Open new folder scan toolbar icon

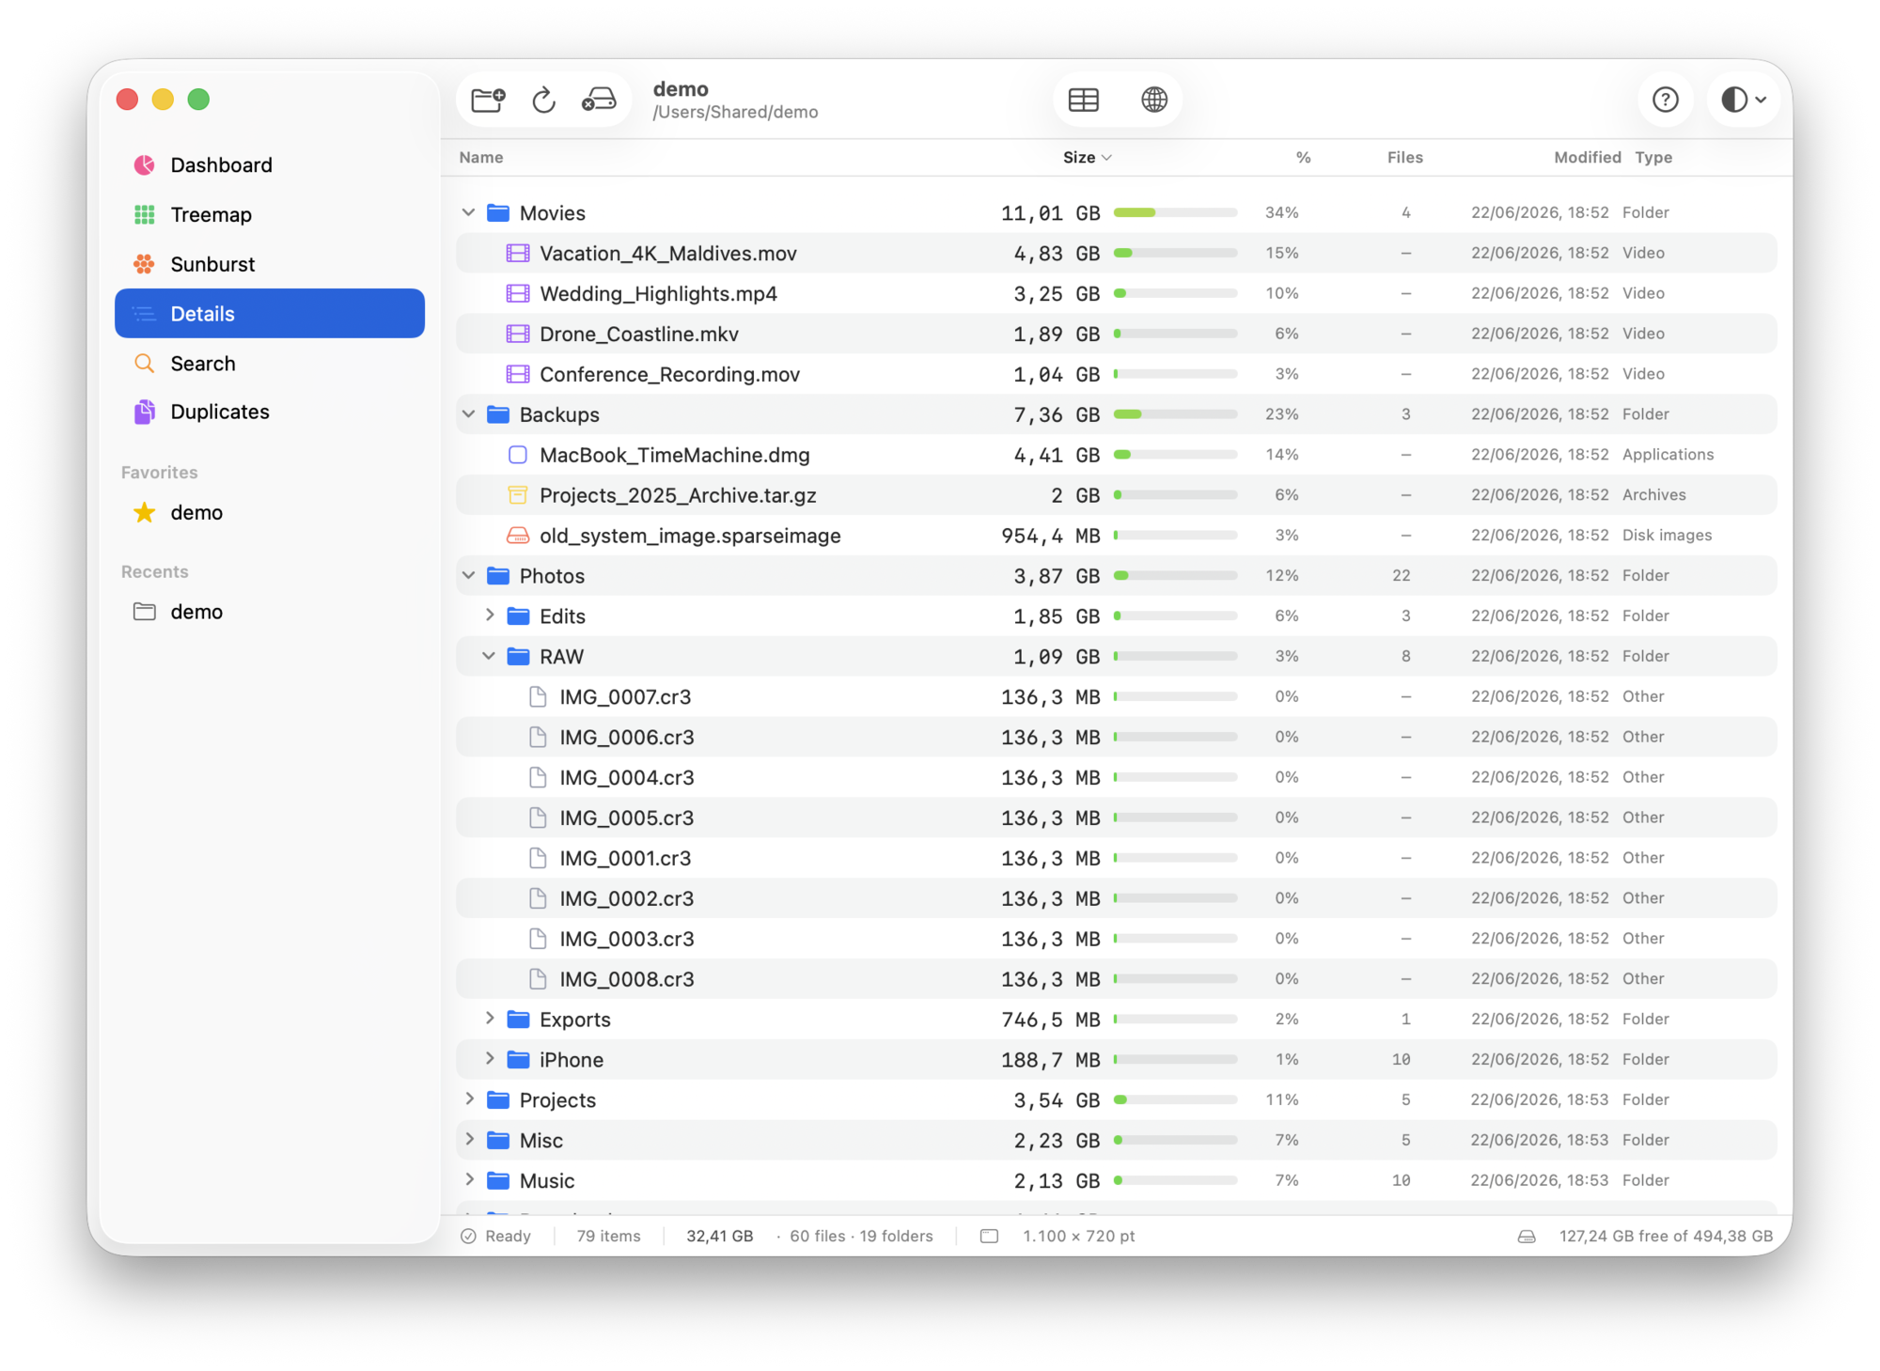[488, 100]
